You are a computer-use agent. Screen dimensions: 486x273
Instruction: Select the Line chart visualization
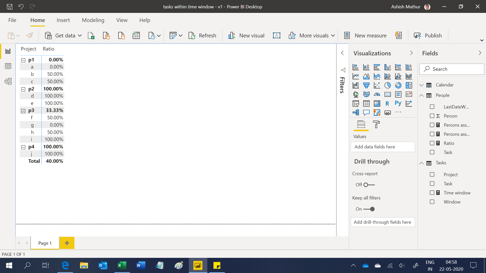tap(356, 76)
